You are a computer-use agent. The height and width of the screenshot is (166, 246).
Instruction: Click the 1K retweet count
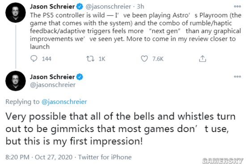[102, 59]
